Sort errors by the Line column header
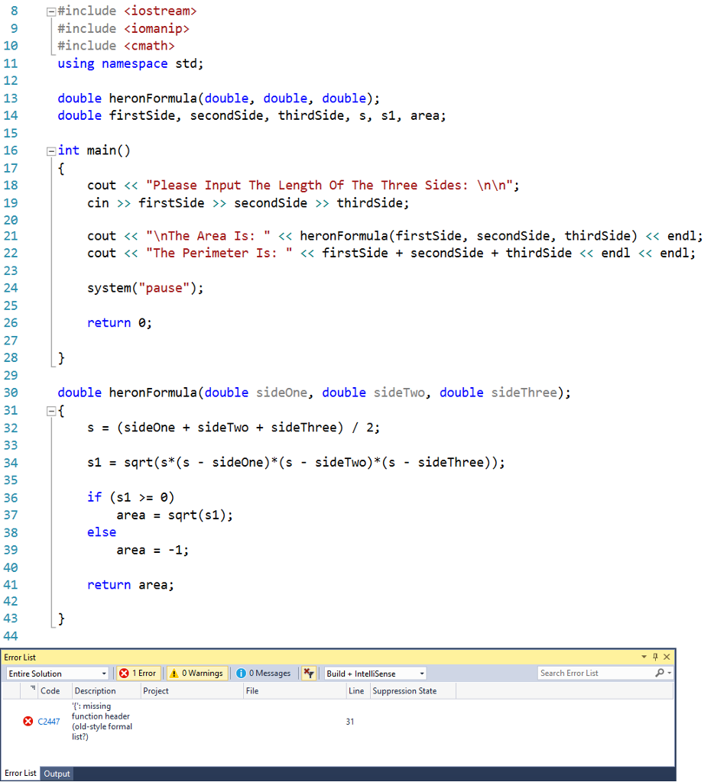This screenshot has width=714, height=782. pos(356,691)
